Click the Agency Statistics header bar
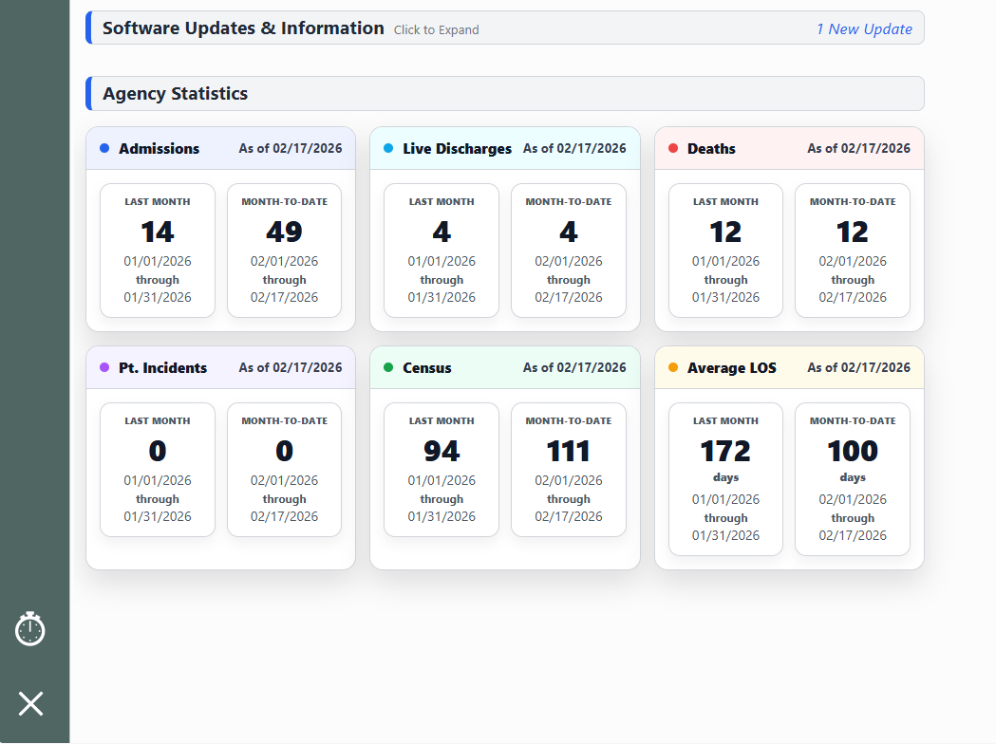The image size is (996, 744). (x=505, y=93)
